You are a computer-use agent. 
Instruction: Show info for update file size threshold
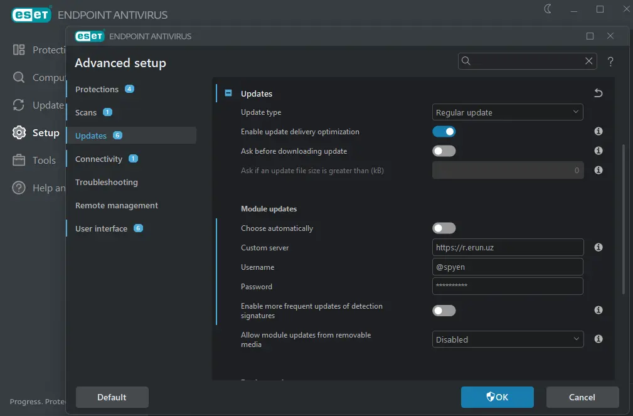598,170
